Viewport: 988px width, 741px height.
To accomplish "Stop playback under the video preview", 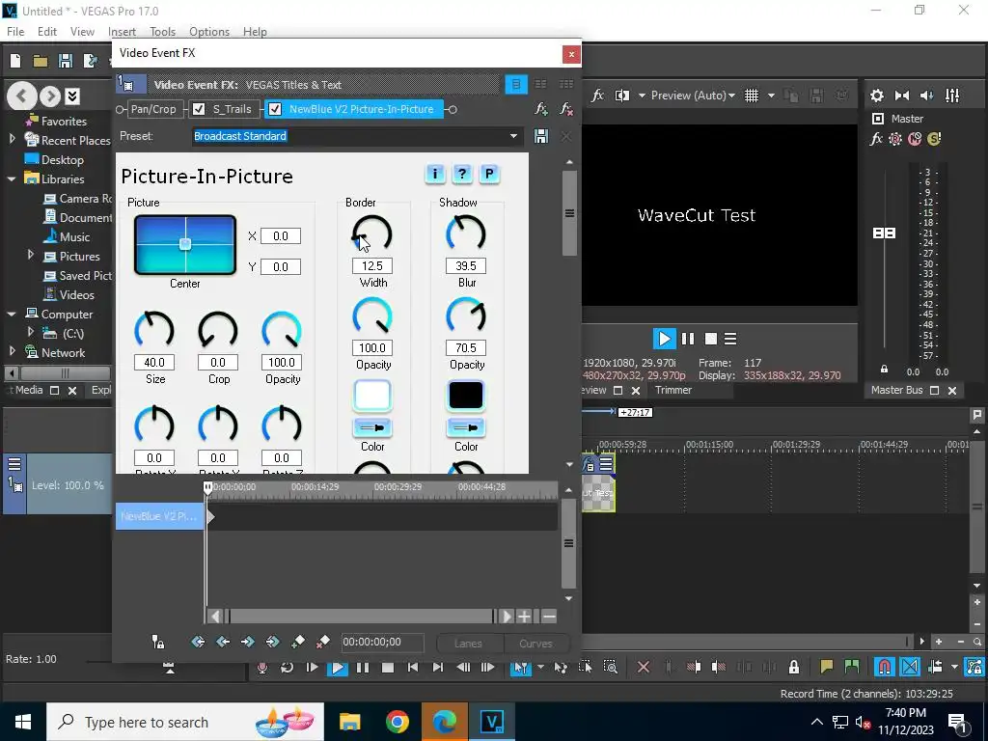I will coord(711,339).
